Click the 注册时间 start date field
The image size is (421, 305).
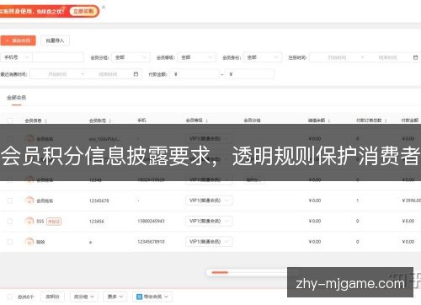337,57
